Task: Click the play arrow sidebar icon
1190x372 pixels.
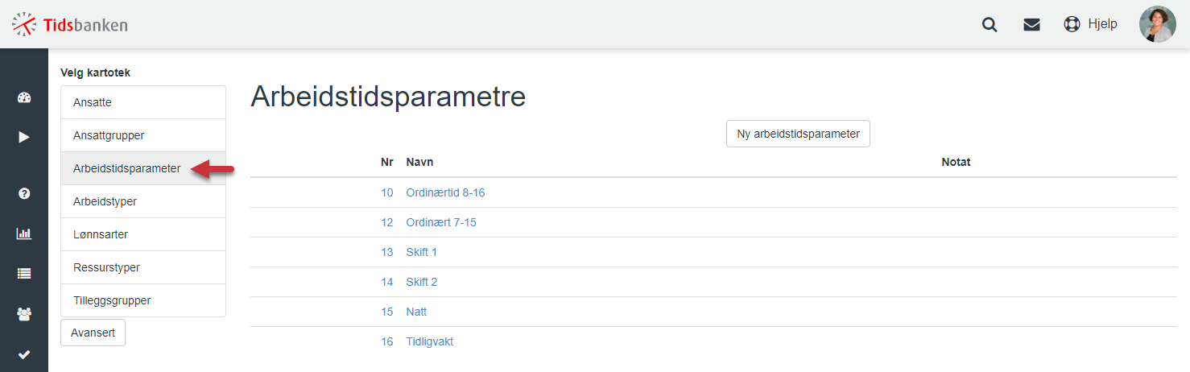Action: click(x=24, y=137)
